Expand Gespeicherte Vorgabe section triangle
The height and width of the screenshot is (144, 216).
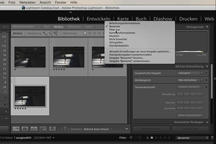[206, 73]
